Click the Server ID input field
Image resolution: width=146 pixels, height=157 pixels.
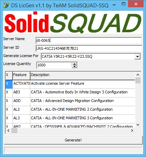(x=89, y=48)
